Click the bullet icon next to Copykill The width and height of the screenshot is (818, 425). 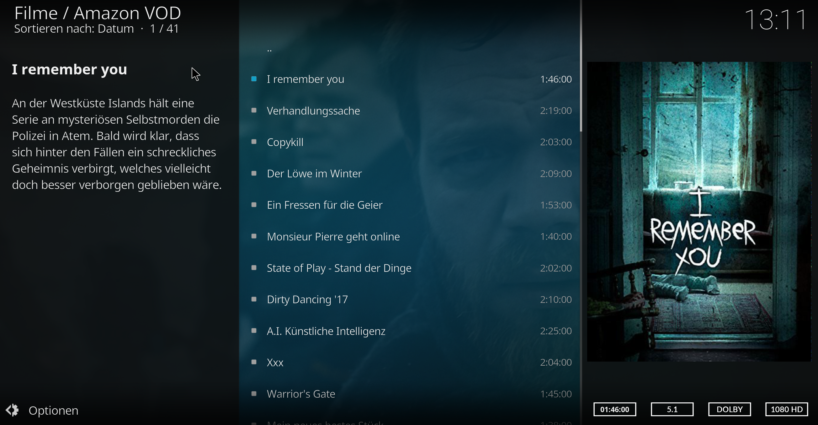[254, 142]
